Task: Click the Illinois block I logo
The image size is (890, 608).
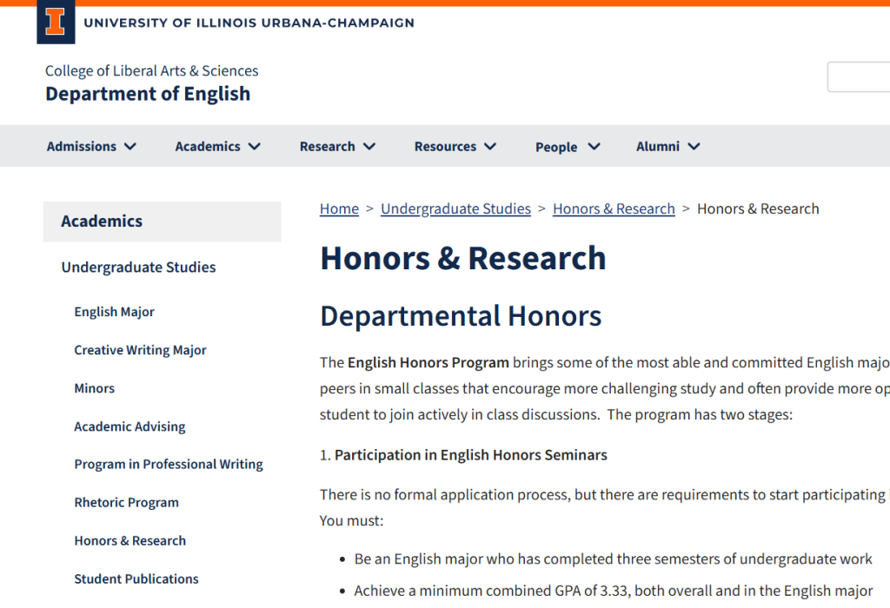Action: 56,23
